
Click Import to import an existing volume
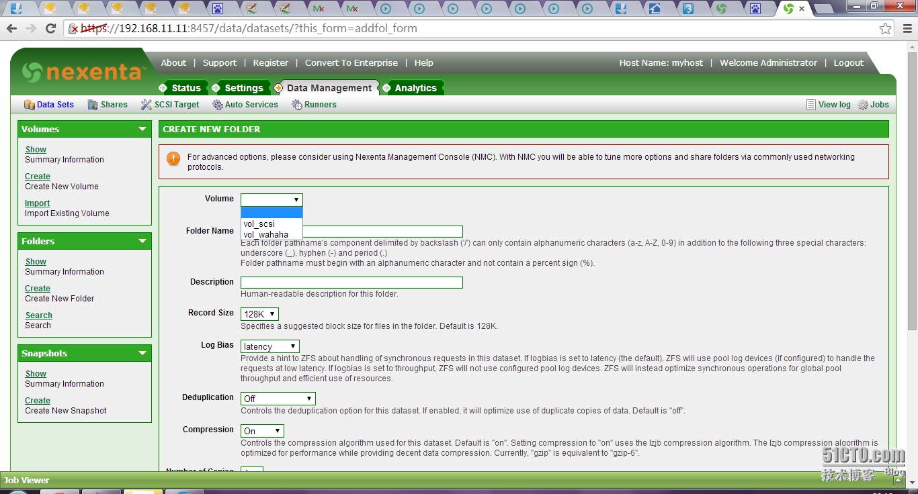pyautogui.click(x=37, y=203)
